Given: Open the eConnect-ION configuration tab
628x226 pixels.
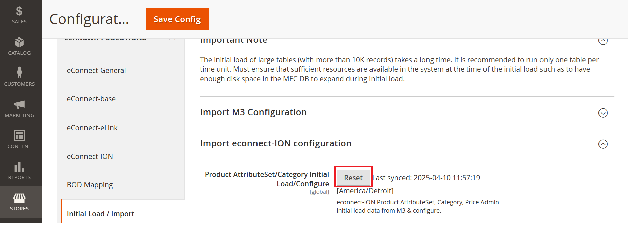Looking at the screenshot, I should pyautogui.click(x=90, y=156).
